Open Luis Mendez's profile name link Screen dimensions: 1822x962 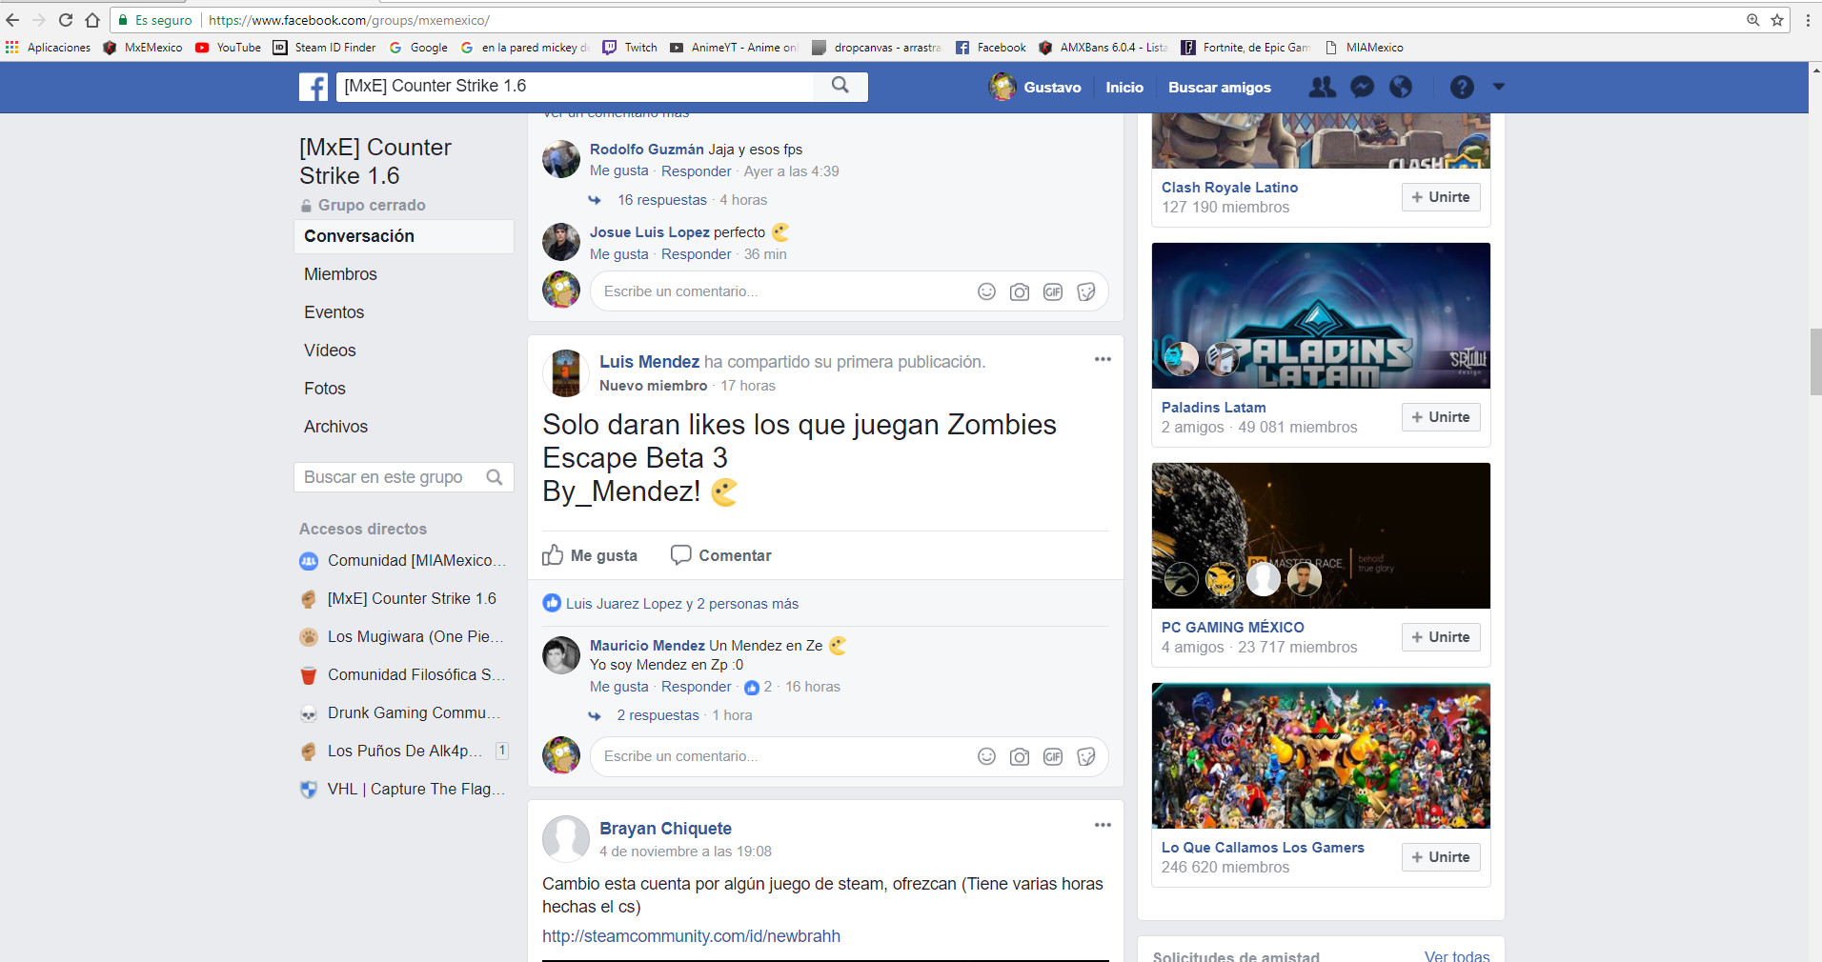pyautogui.click(x=649, y=362)
